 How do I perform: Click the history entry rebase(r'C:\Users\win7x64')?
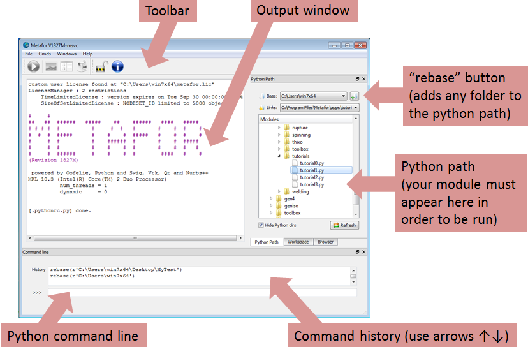(92, 276)
